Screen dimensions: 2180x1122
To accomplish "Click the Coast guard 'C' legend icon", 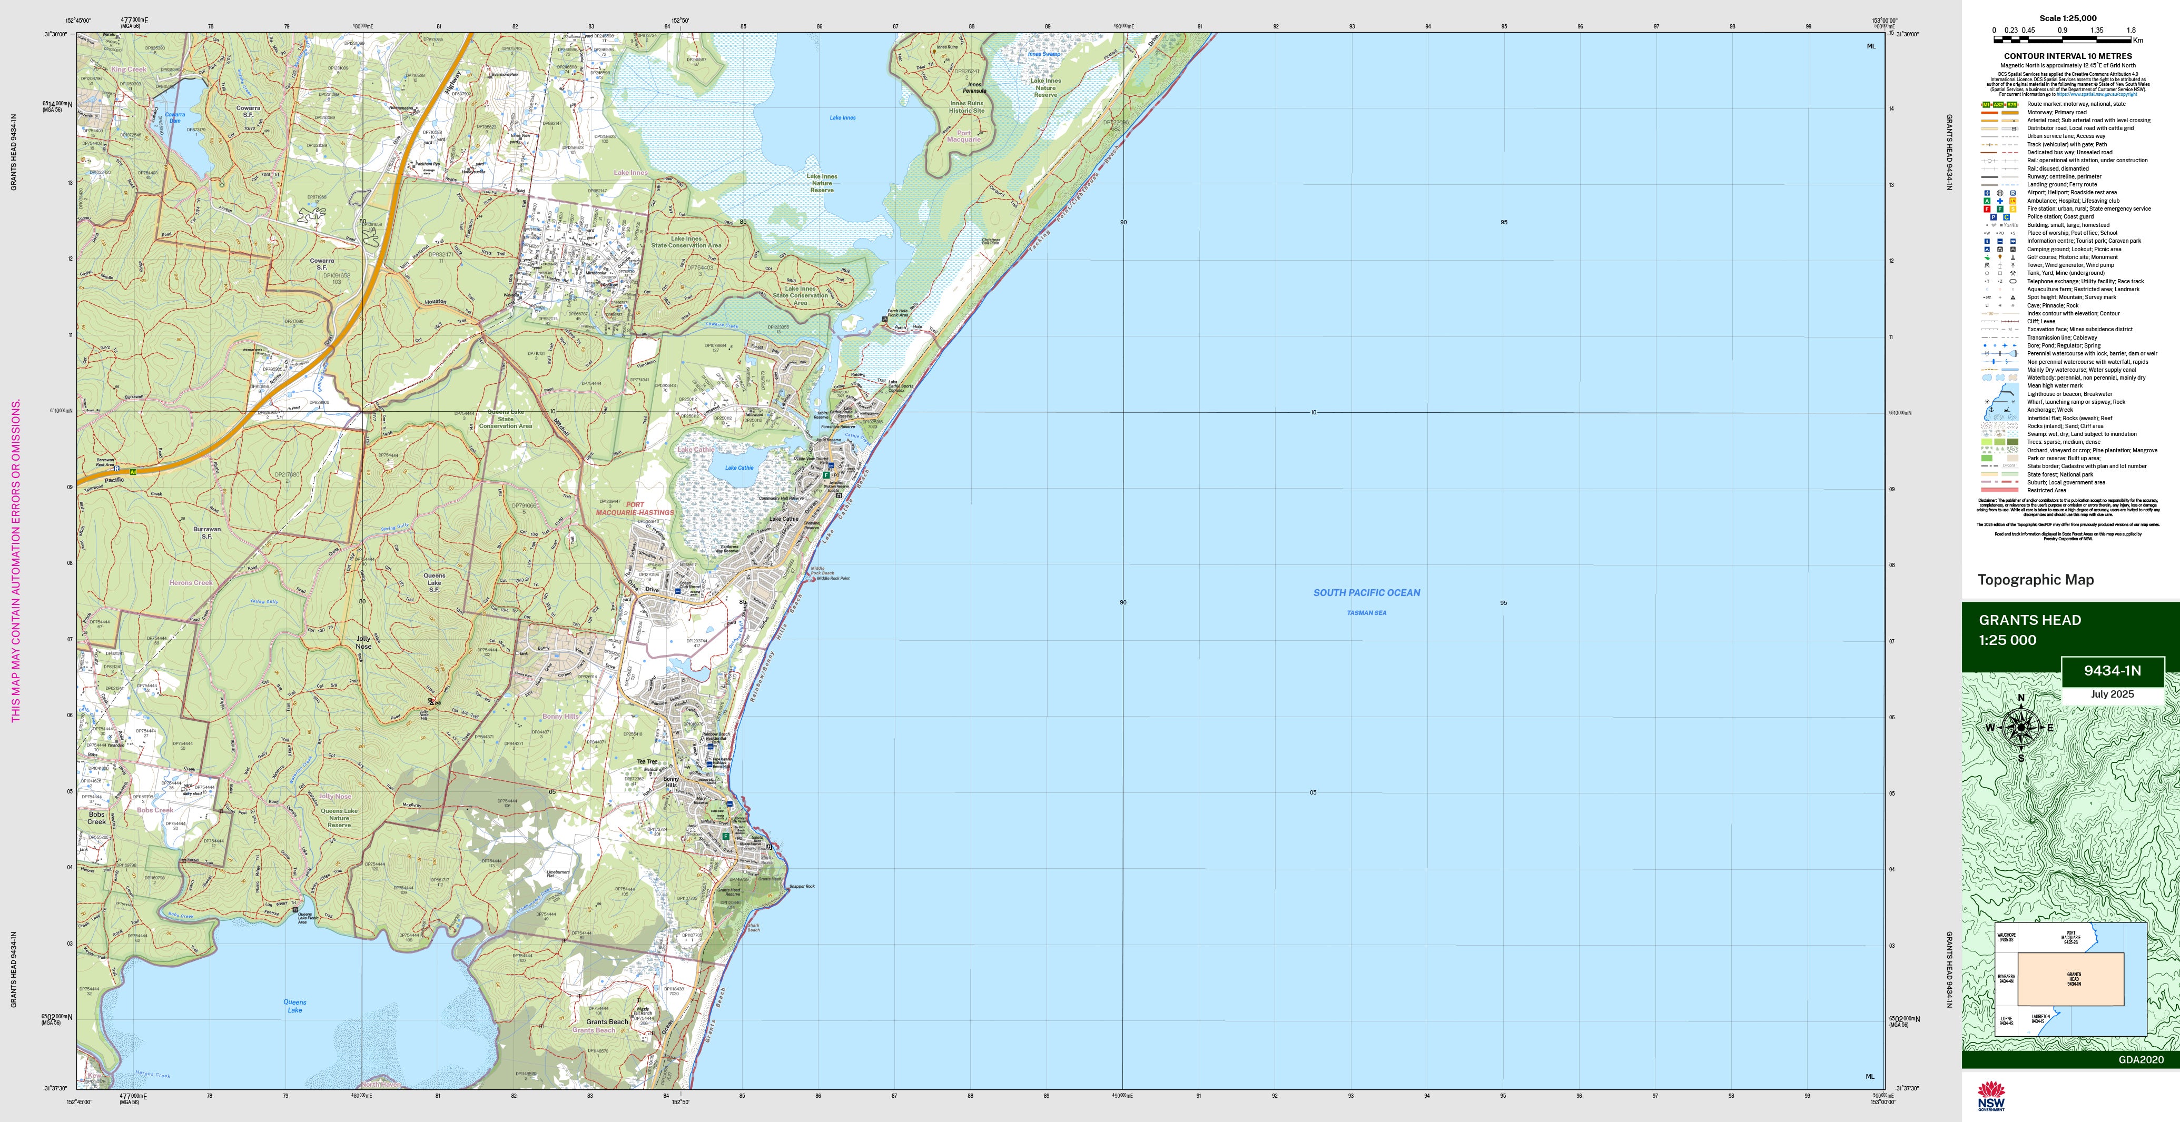I will [2007, 217].
